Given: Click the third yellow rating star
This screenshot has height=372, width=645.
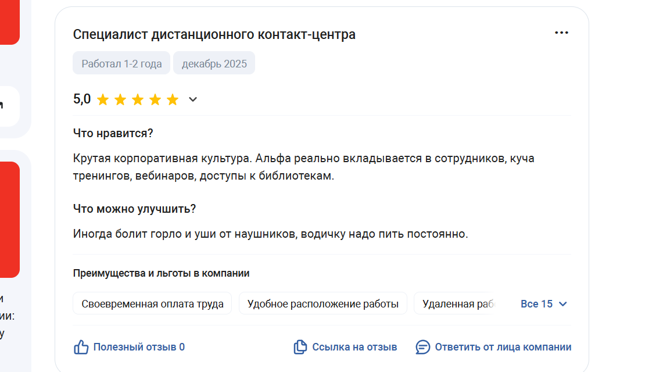Looking at the screenshot, I should (x=138, y=99).
